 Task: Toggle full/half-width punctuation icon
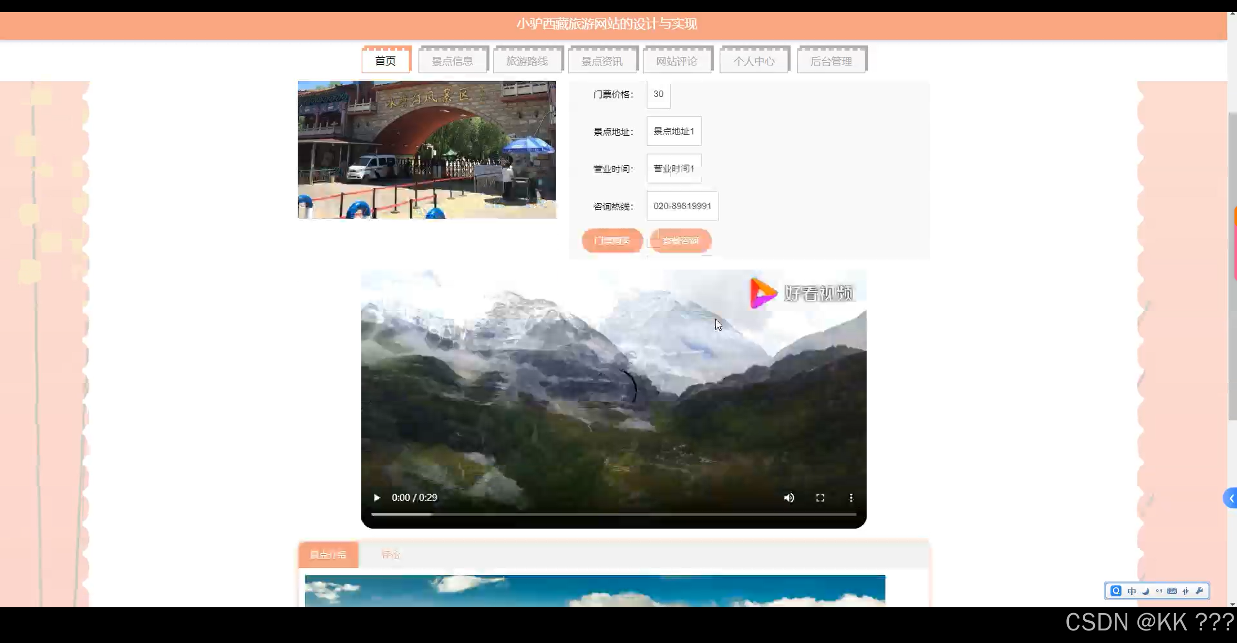[x=1186, y=590]
